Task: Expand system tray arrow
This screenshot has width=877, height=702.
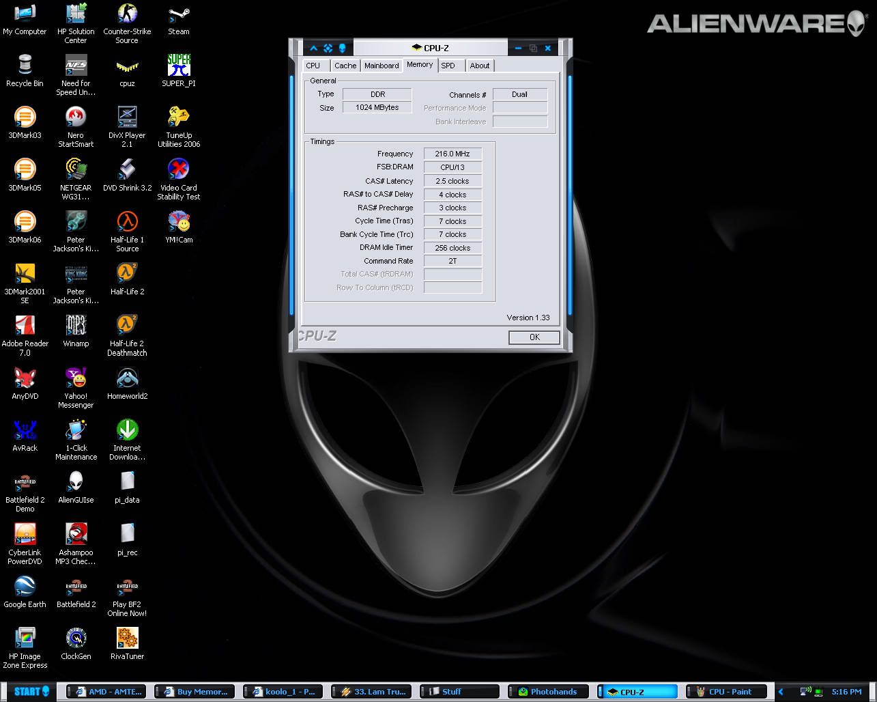Action: click(781, 692)
